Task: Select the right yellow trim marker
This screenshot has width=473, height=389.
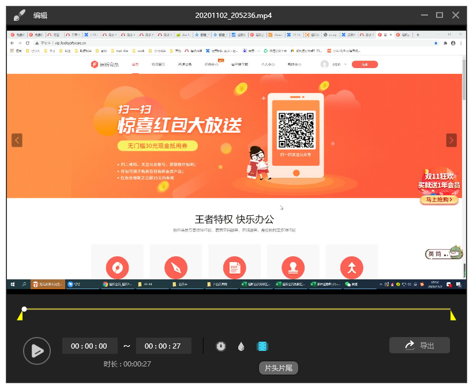Action: 453,316
